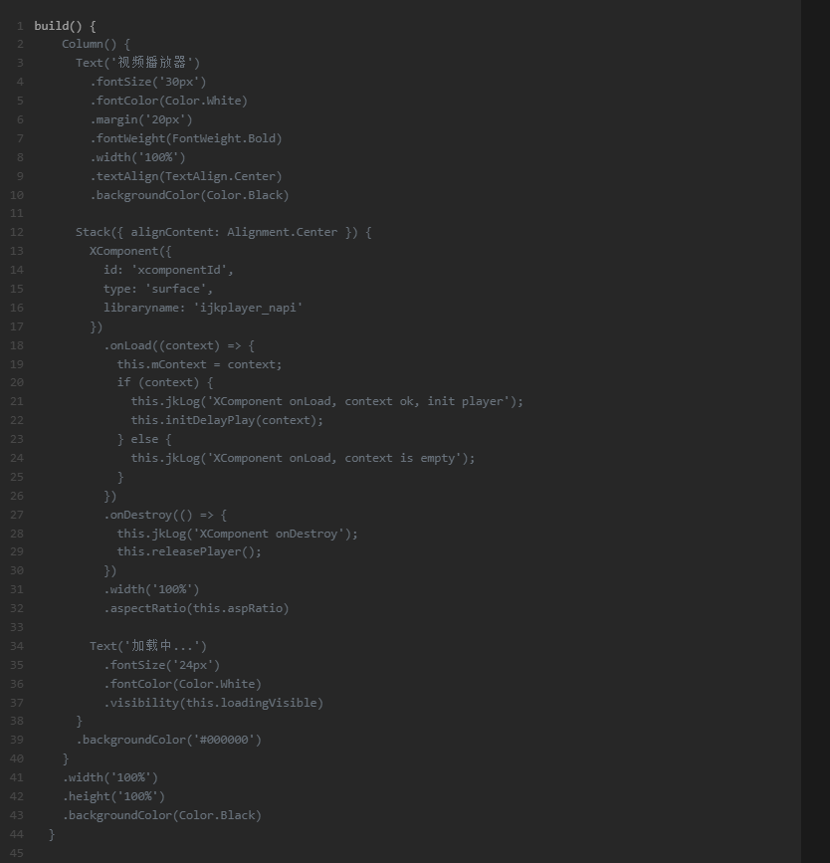Click this.initDelayPlay(context) call
830x863 pixels.
pyautogui.click(x=227, y=420)
